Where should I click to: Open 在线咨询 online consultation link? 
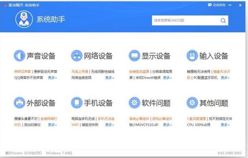coord(219,5)
